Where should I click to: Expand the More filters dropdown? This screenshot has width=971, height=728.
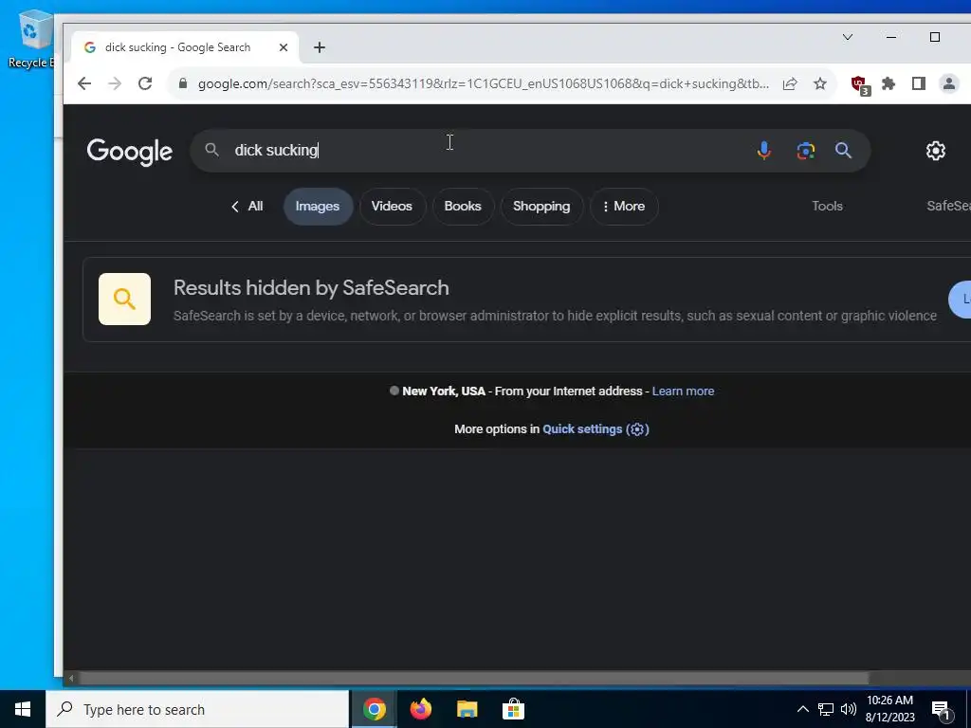coord(624,206)
